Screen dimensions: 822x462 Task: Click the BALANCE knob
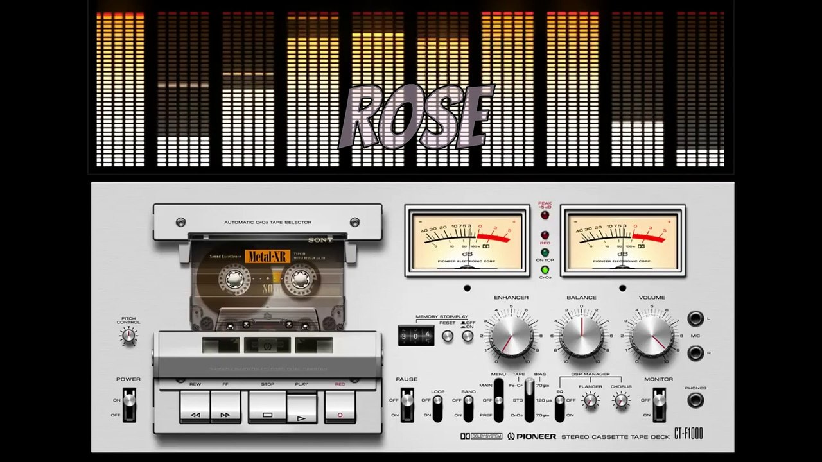[x=581, y=334]
